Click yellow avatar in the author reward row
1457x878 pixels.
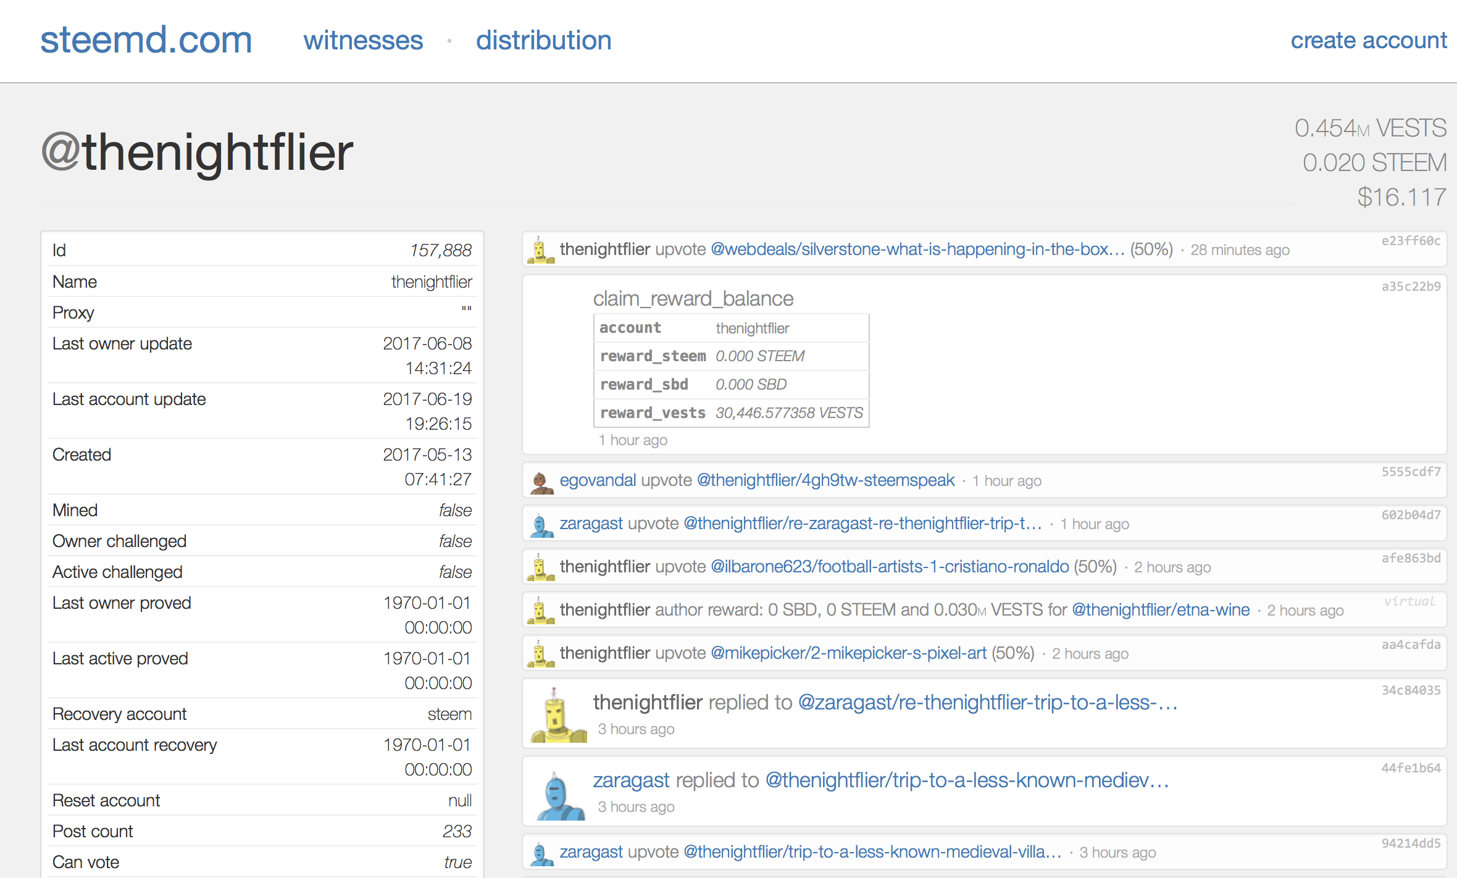click(541, 611)
